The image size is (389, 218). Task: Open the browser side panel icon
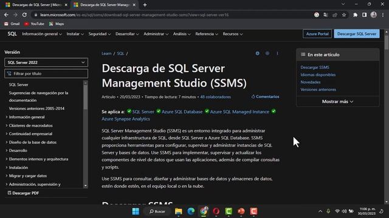tap(364, 15)
